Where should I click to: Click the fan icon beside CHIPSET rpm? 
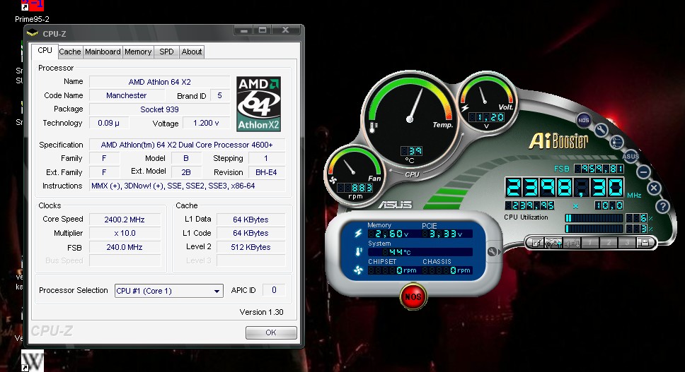coord(358,270)
